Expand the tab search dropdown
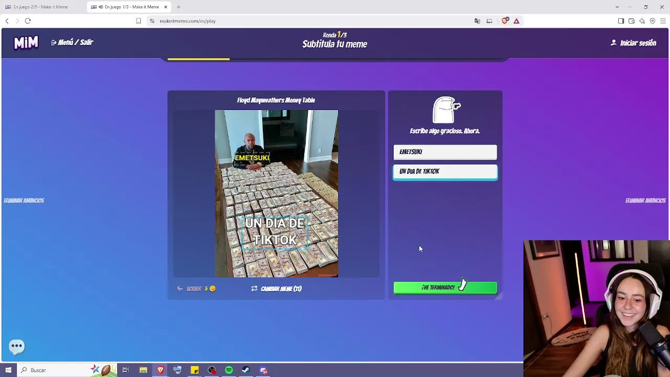 click(x=617, y=7)
